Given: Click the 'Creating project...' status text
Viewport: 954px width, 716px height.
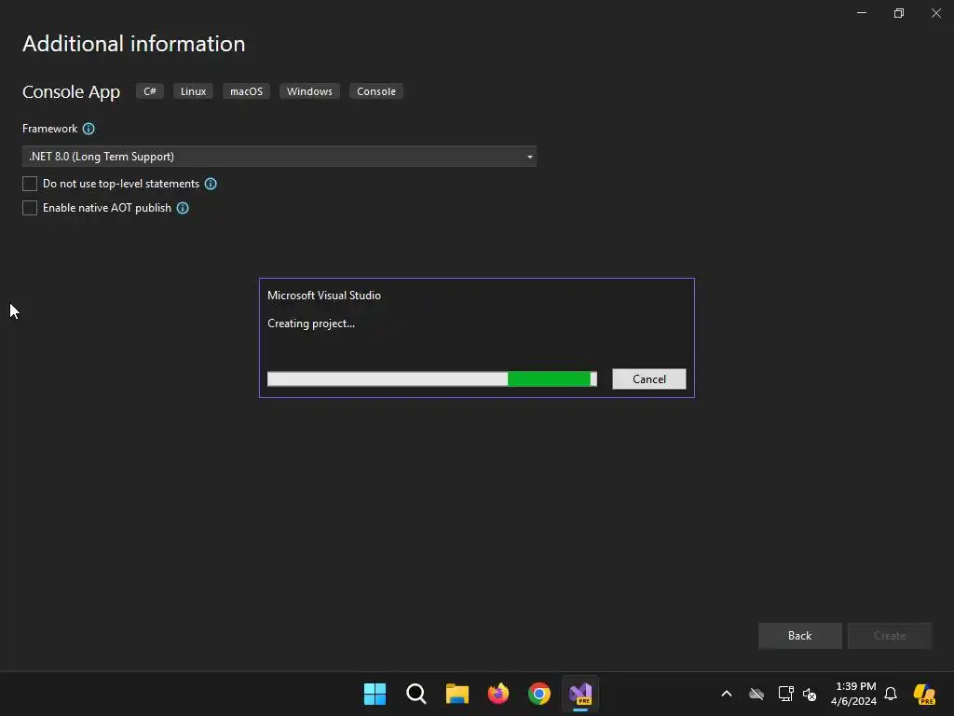Looking at the screenshot, I should [x=311, y=324].
